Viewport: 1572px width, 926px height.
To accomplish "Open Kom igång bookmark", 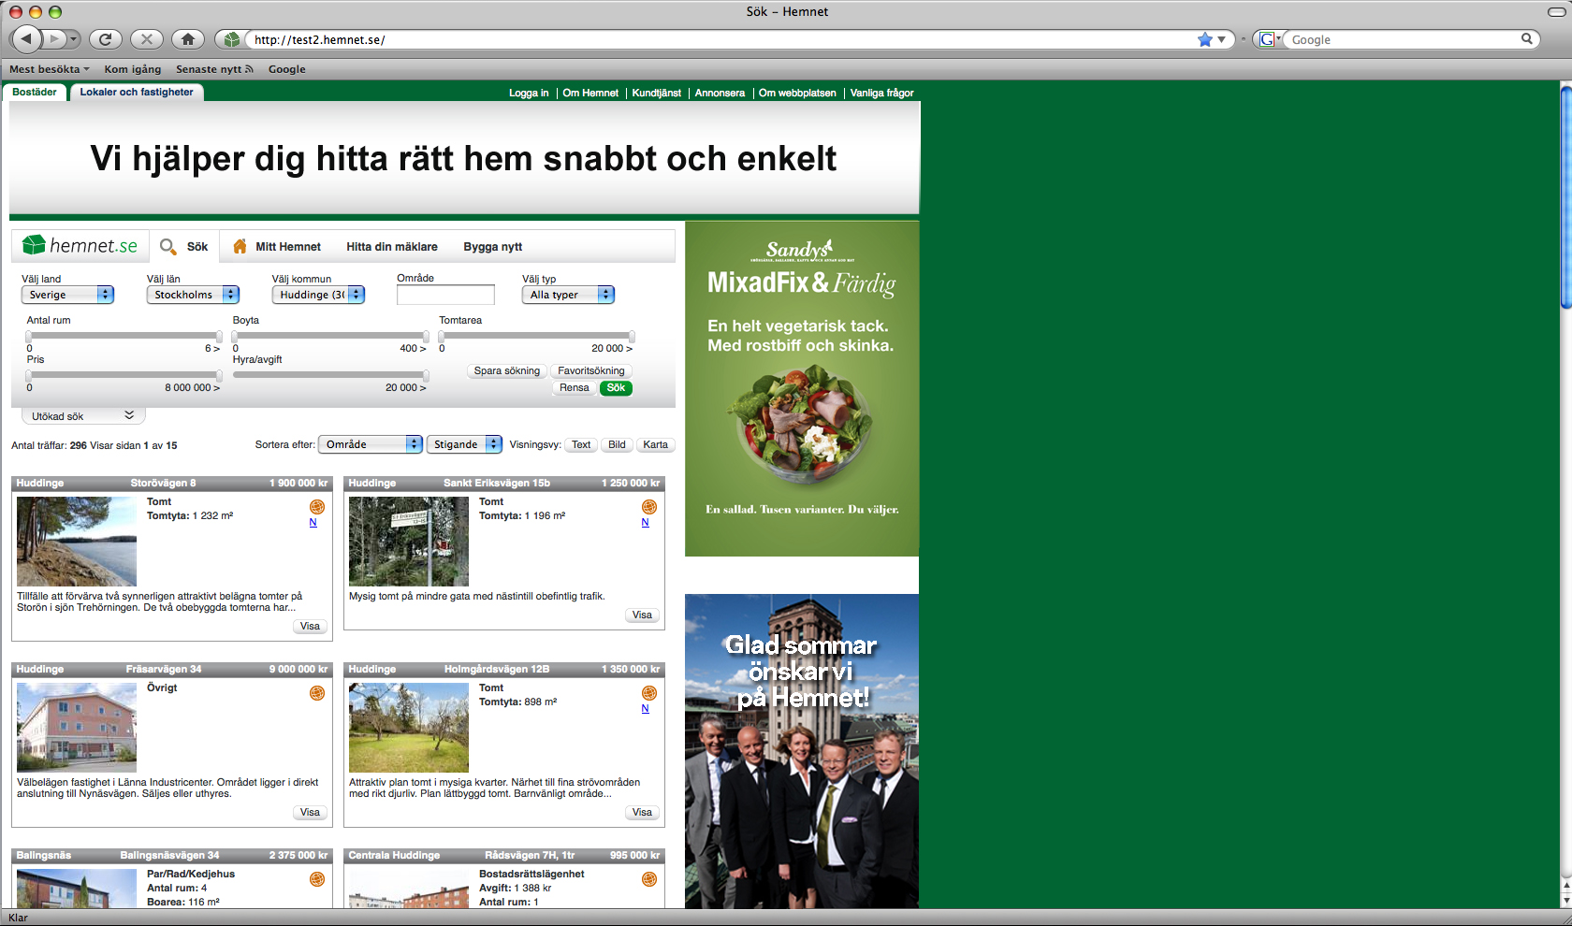I will pyautogui.click(x=133, y=69).
